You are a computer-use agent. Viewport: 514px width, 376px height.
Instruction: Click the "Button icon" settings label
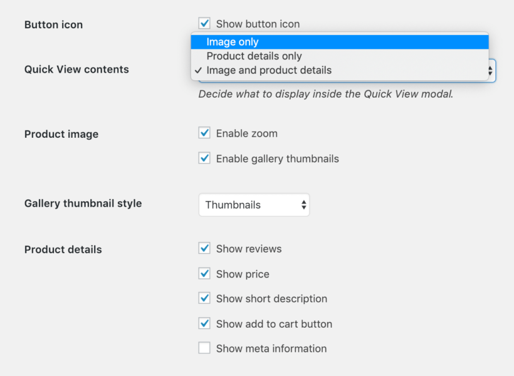[x=53, y=24]
